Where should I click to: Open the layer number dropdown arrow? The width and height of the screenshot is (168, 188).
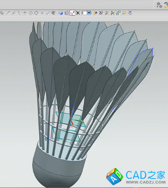(89, 13)
